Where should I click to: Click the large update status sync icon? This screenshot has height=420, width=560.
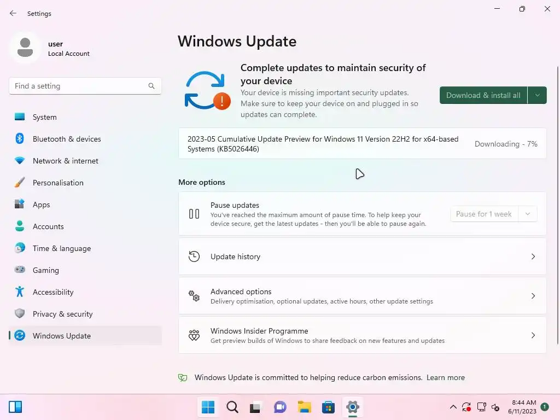click(207, 91)
